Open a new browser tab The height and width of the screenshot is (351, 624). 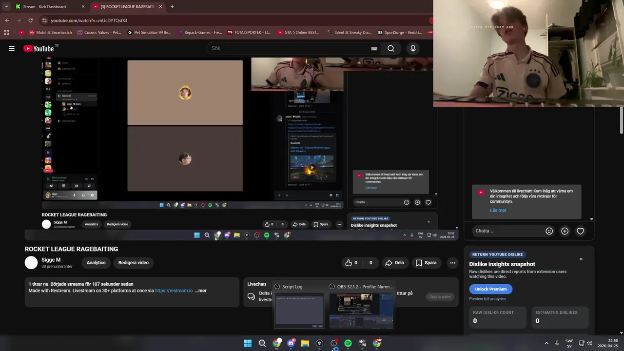[x=172, y=6]
